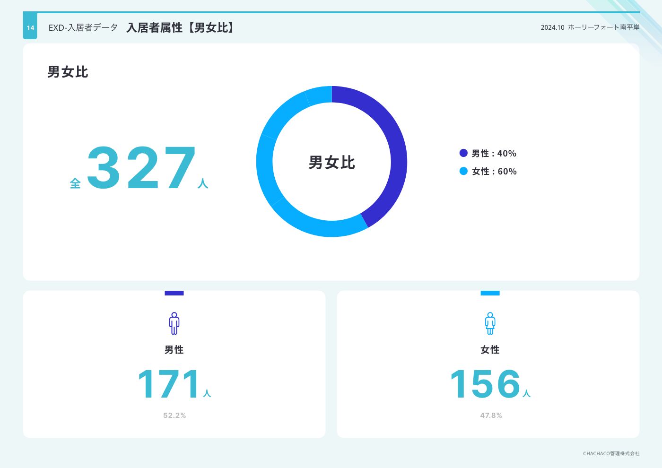Select the dark blue 男性 legend dot
Image resolution: width=662 pixels, height=468 pixels.
click(463, 153)
